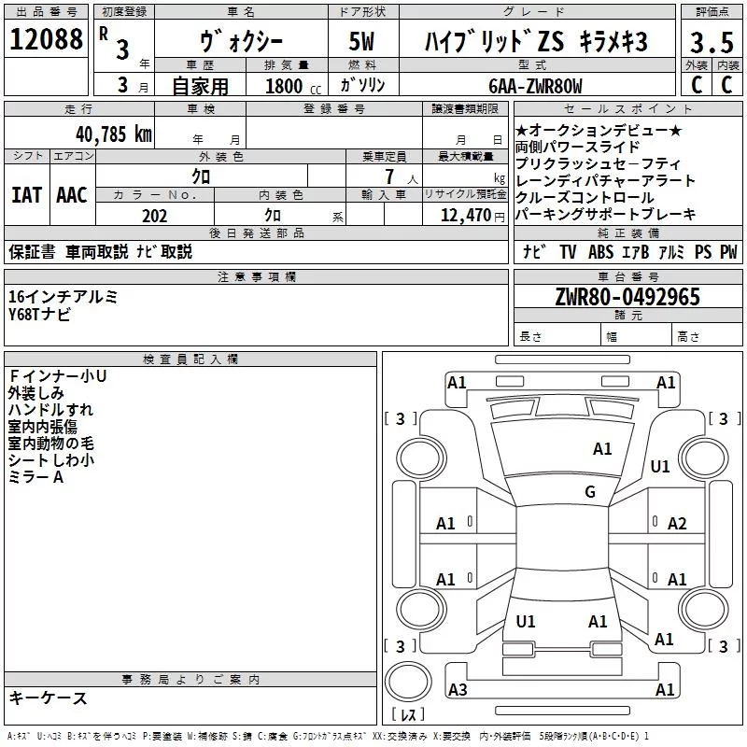Image resolution: width=747 pixels, height=747 pixels.
Task: Select the color number 202
Action: click(x=154, y=216)
